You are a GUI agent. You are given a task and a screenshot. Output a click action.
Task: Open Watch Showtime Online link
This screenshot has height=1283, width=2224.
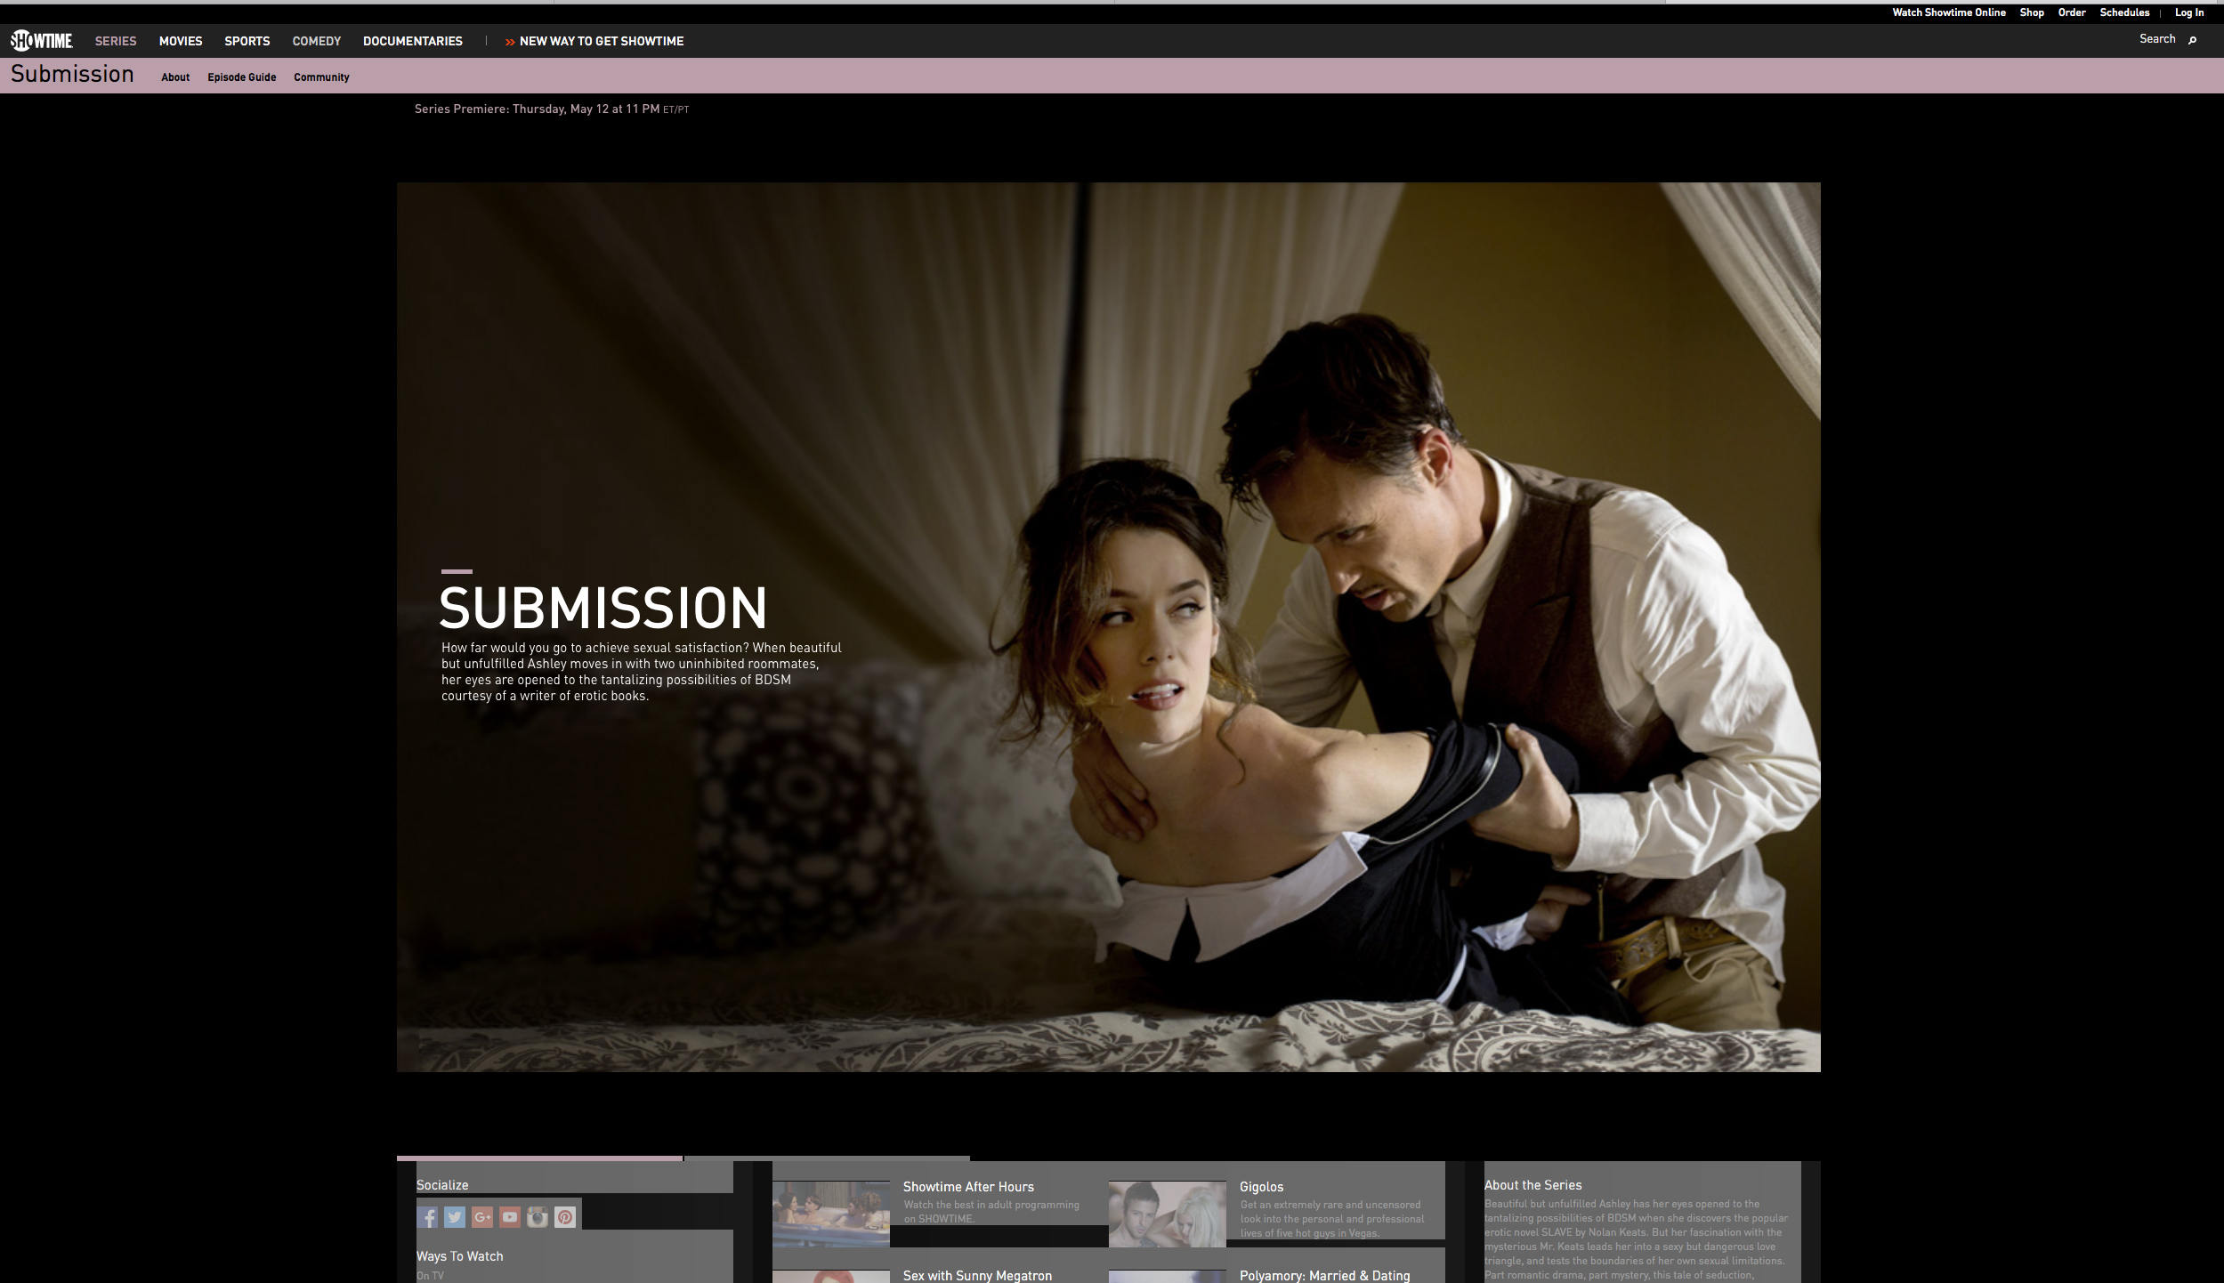1949,12
